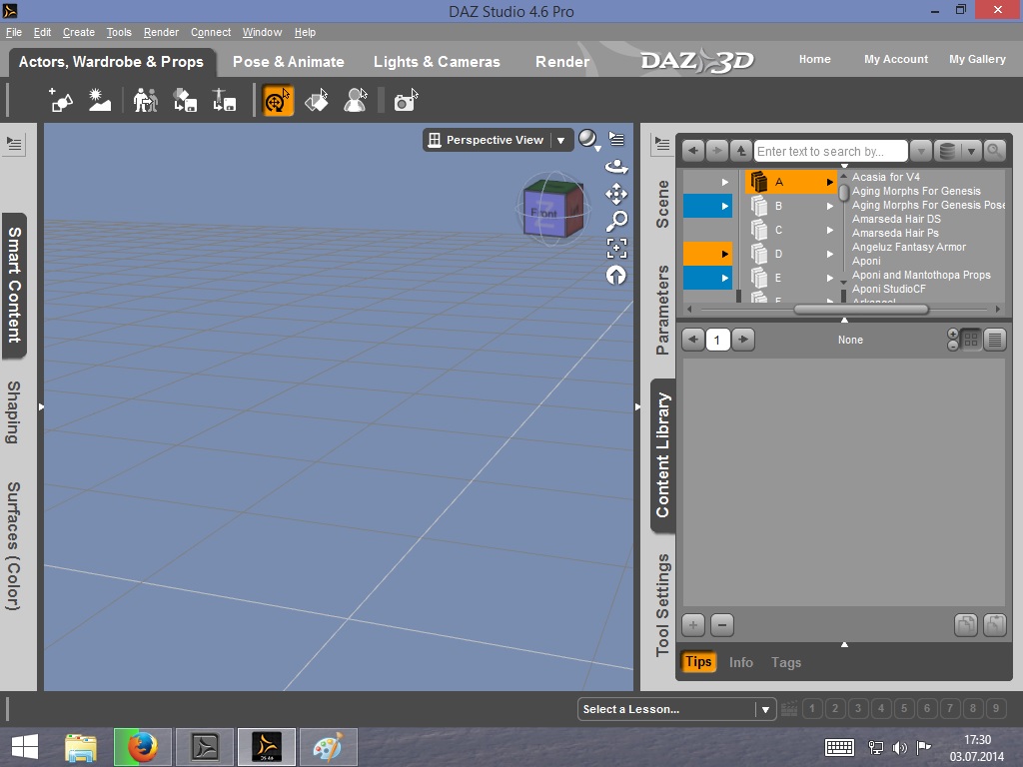Switch content view to icon grid
The width and height of the screenshot is (1023, 767).
[x=971, y=340]
